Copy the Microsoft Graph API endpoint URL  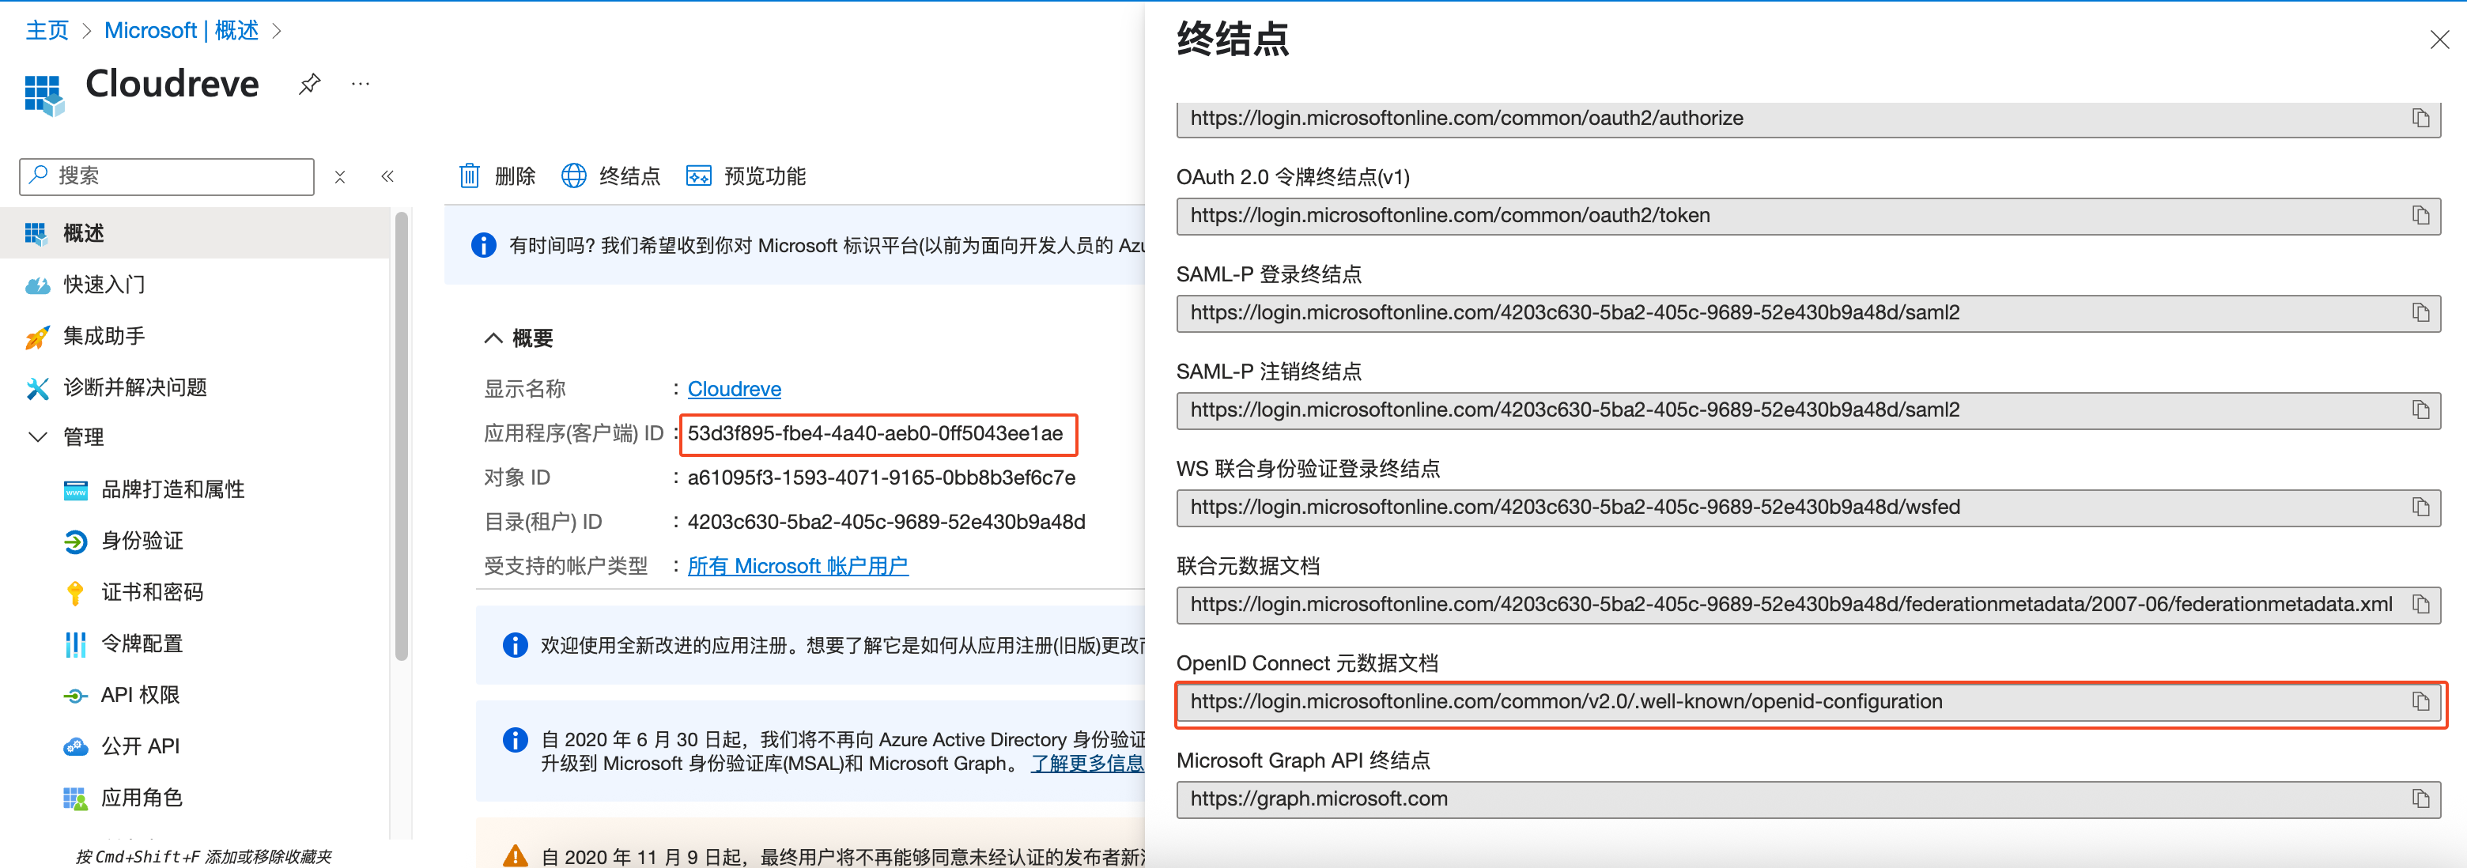[2420, 799]
